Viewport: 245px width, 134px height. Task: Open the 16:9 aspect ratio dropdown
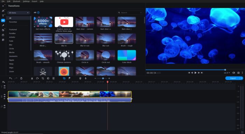pos(227,73)
